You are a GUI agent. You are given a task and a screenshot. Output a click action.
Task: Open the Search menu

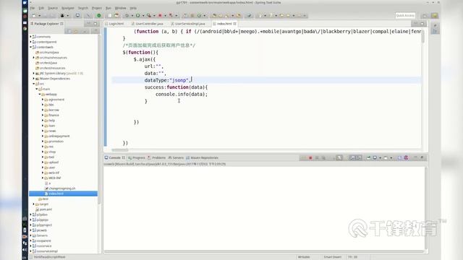click(83, 8)
